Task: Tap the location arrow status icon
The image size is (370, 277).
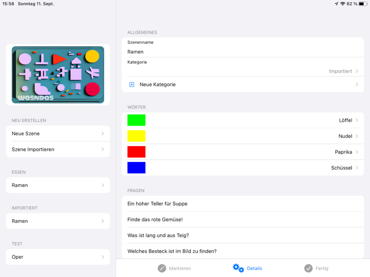Action: [x=337, y=4]
